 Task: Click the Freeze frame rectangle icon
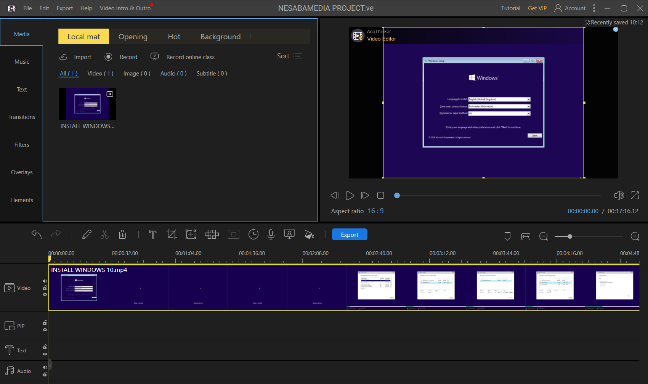click(234, 234)
